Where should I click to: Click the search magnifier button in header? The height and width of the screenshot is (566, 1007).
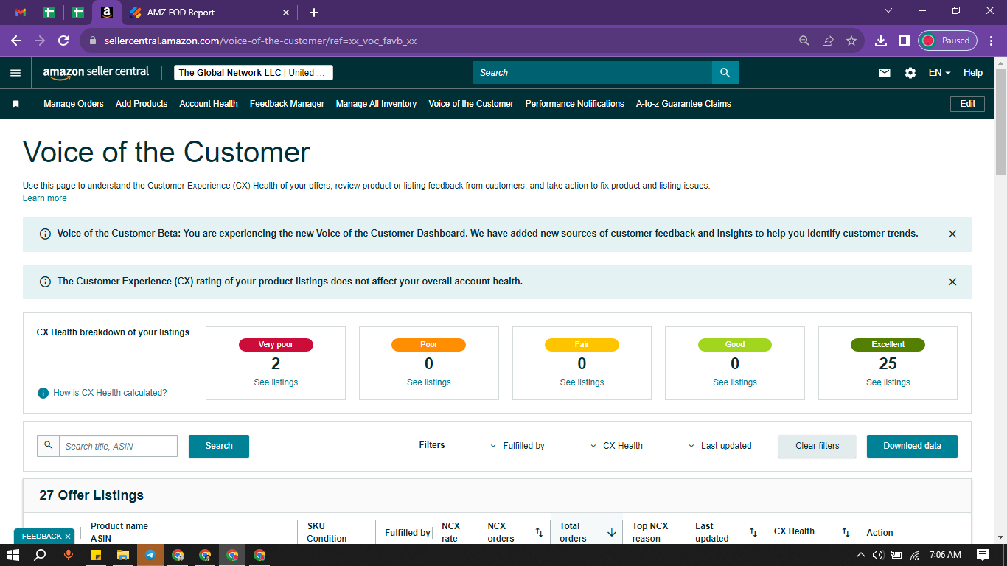725,72
